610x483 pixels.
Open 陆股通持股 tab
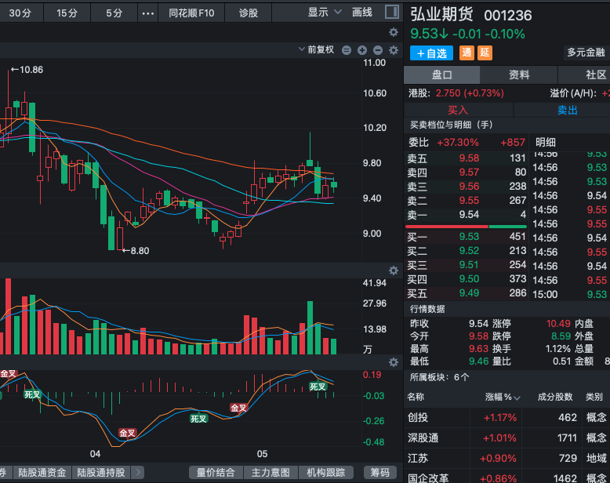pos(101,473)
